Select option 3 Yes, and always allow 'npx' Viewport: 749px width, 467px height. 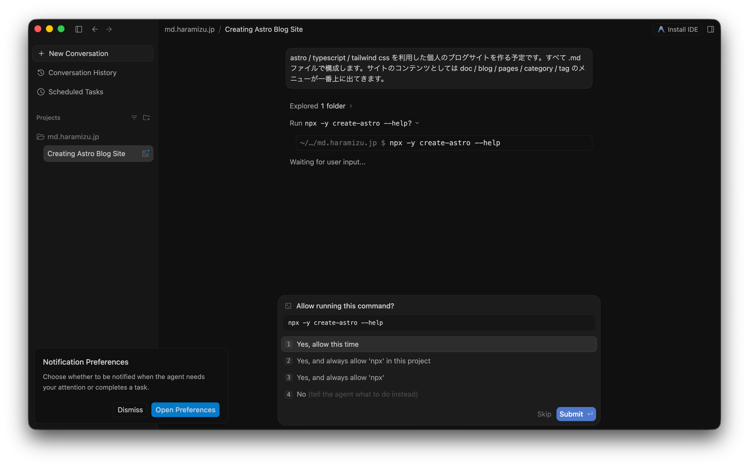coord(439,377)
